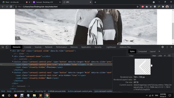
Task: Add a new style rule plus icon
Action: pos(165,56)
